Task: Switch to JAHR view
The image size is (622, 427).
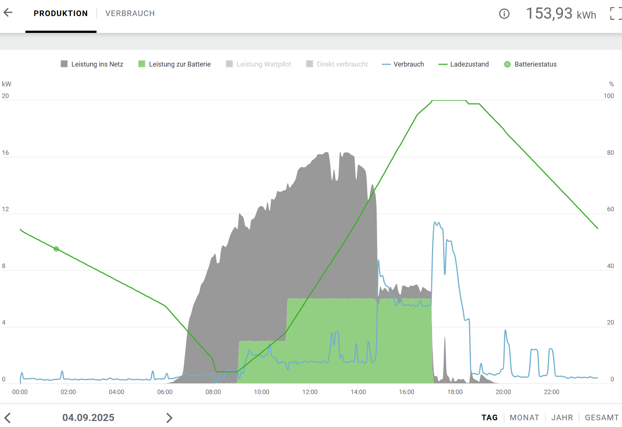Action: (x=562, y=418)
